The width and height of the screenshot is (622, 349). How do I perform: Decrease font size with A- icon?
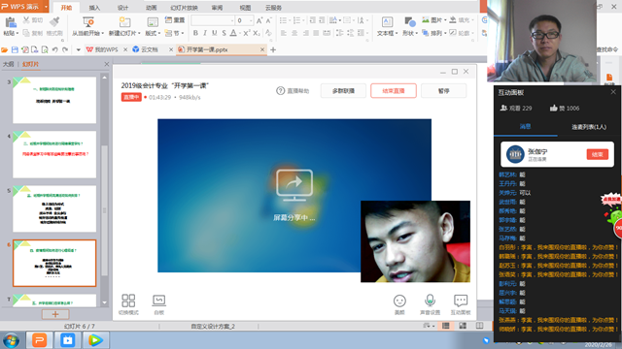(268, 20)
